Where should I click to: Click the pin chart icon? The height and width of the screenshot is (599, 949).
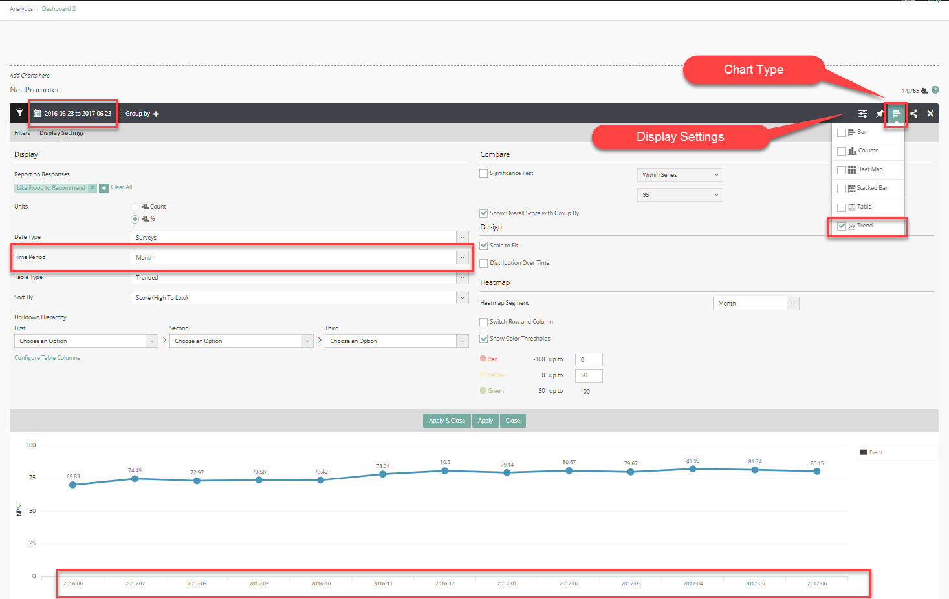(x=880, y=114)
